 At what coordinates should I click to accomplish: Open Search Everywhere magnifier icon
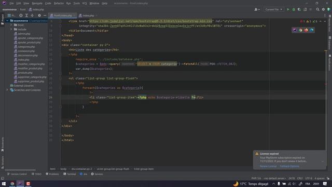[x=318, y=9]
